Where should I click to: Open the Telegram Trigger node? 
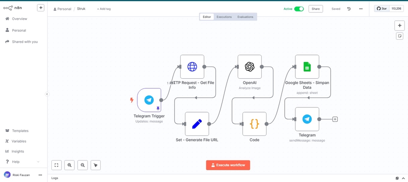(149, 100)
